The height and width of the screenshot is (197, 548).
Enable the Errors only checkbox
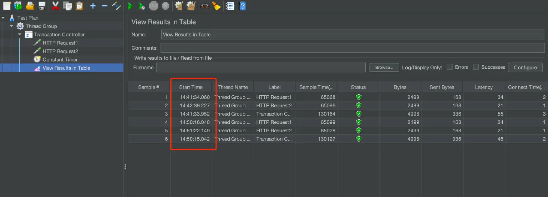[450, 67]
